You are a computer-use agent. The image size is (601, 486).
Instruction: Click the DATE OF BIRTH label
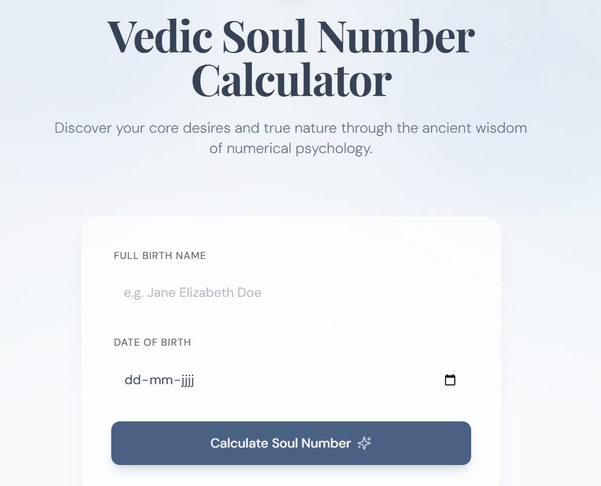tap(152, 342)
